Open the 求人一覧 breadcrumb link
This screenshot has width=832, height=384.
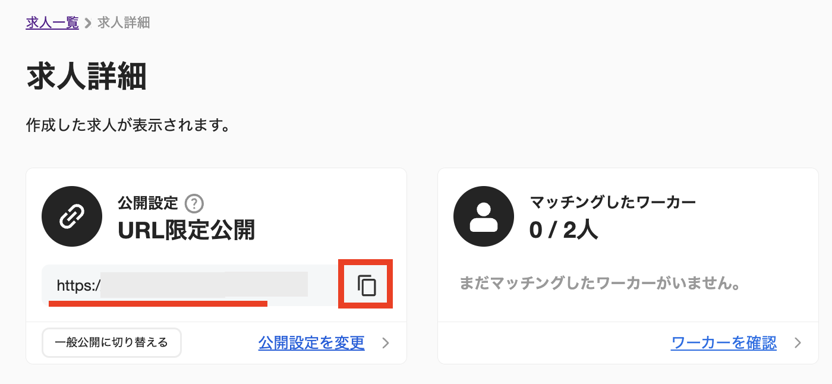point(52,23)
